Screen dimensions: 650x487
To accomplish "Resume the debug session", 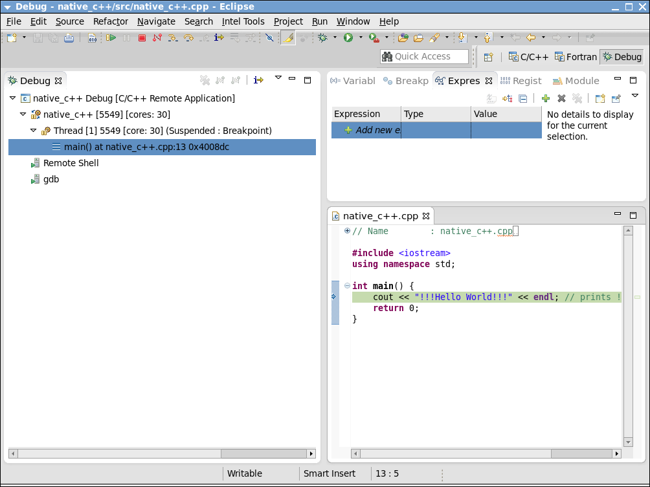I will 111,38.
